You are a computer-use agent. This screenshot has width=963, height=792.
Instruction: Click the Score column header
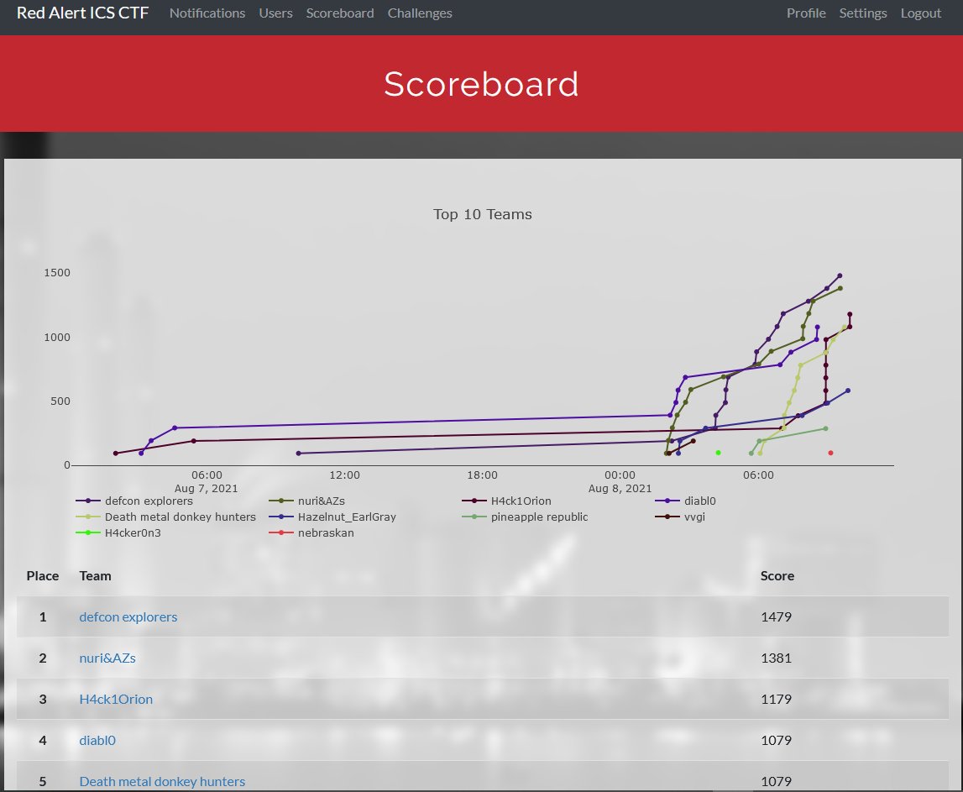777,575
